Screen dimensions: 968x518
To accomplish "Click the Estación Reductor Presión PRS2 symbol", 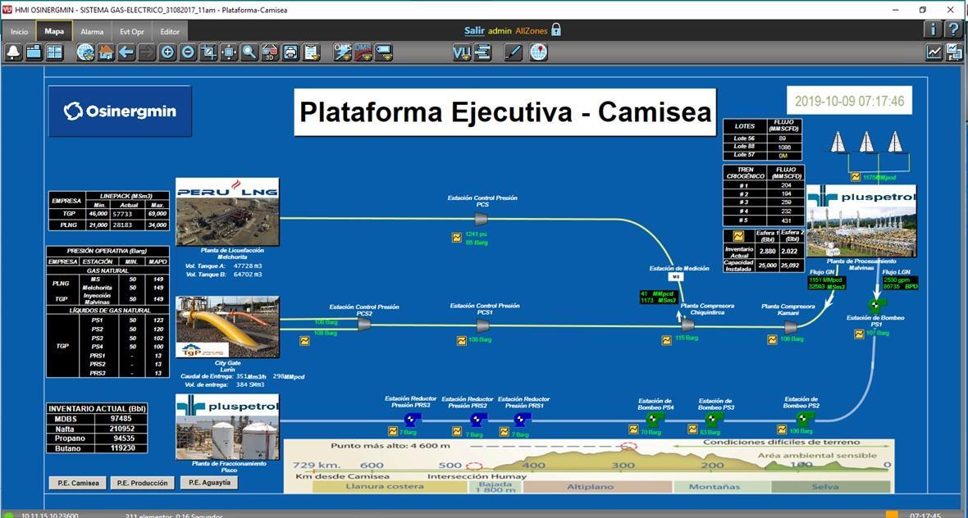I will [477, 420].
